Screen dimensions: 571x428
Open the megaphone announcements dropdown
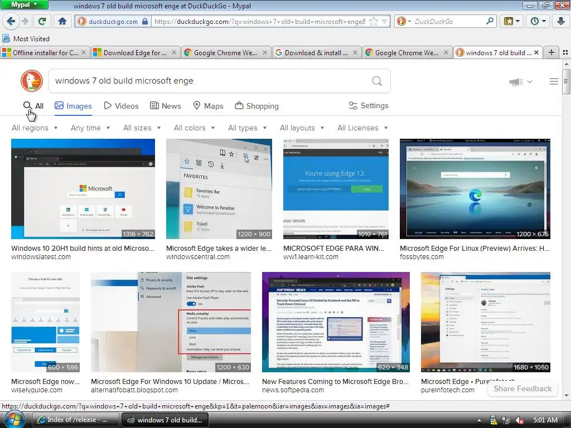point(521,82)
